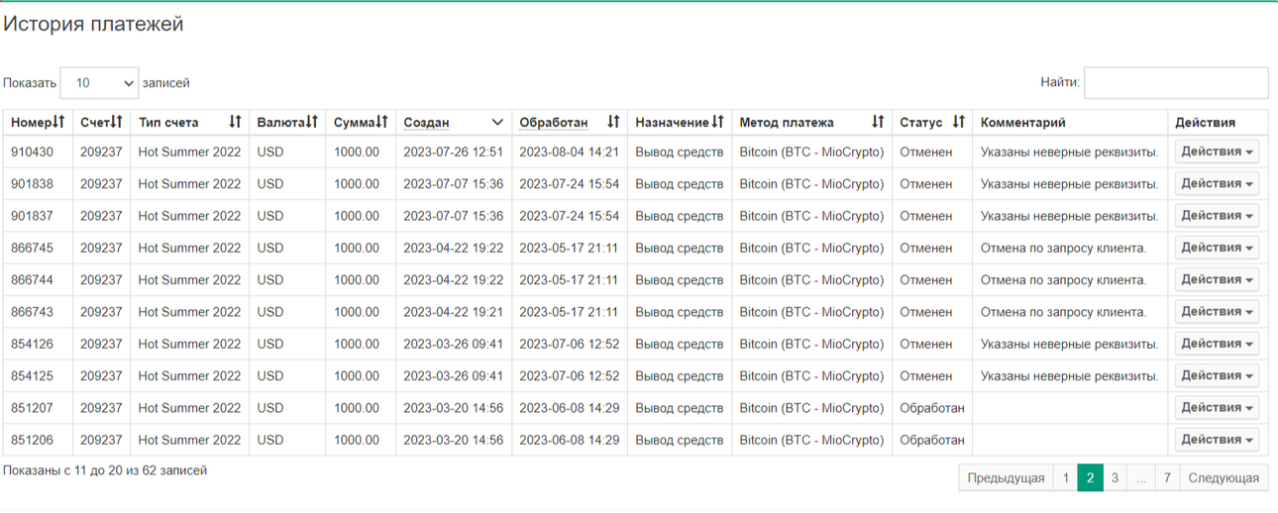The image size is (1278, 513).
Task: Go to the Предыдущая page
Action: click(x=1006, y=477)
